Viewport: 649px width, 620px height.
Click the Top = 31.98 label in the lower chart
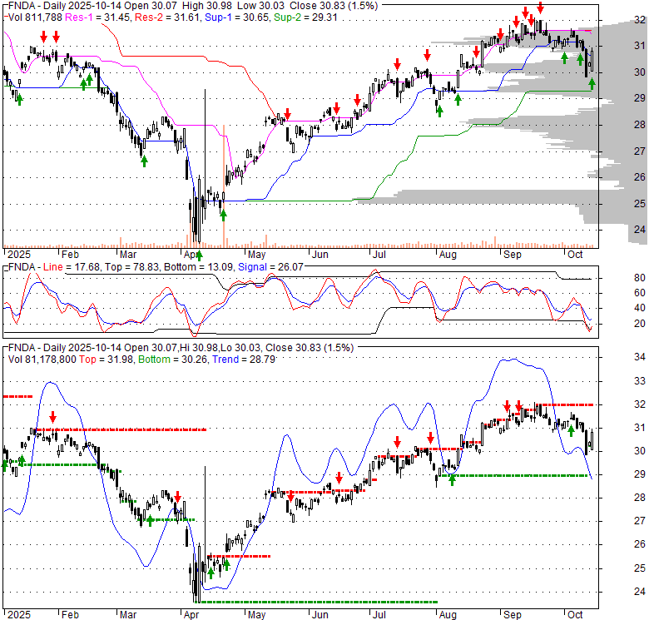[x=106, y=360]
